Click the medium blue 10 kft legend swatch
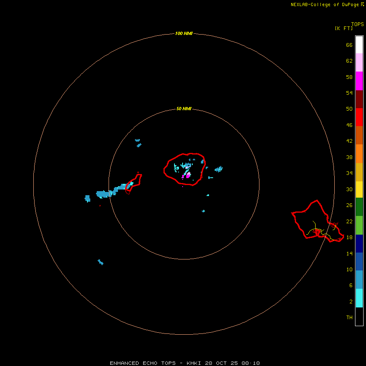The height and width of the screenshot is (366, 366). click(x=359, y=261)
